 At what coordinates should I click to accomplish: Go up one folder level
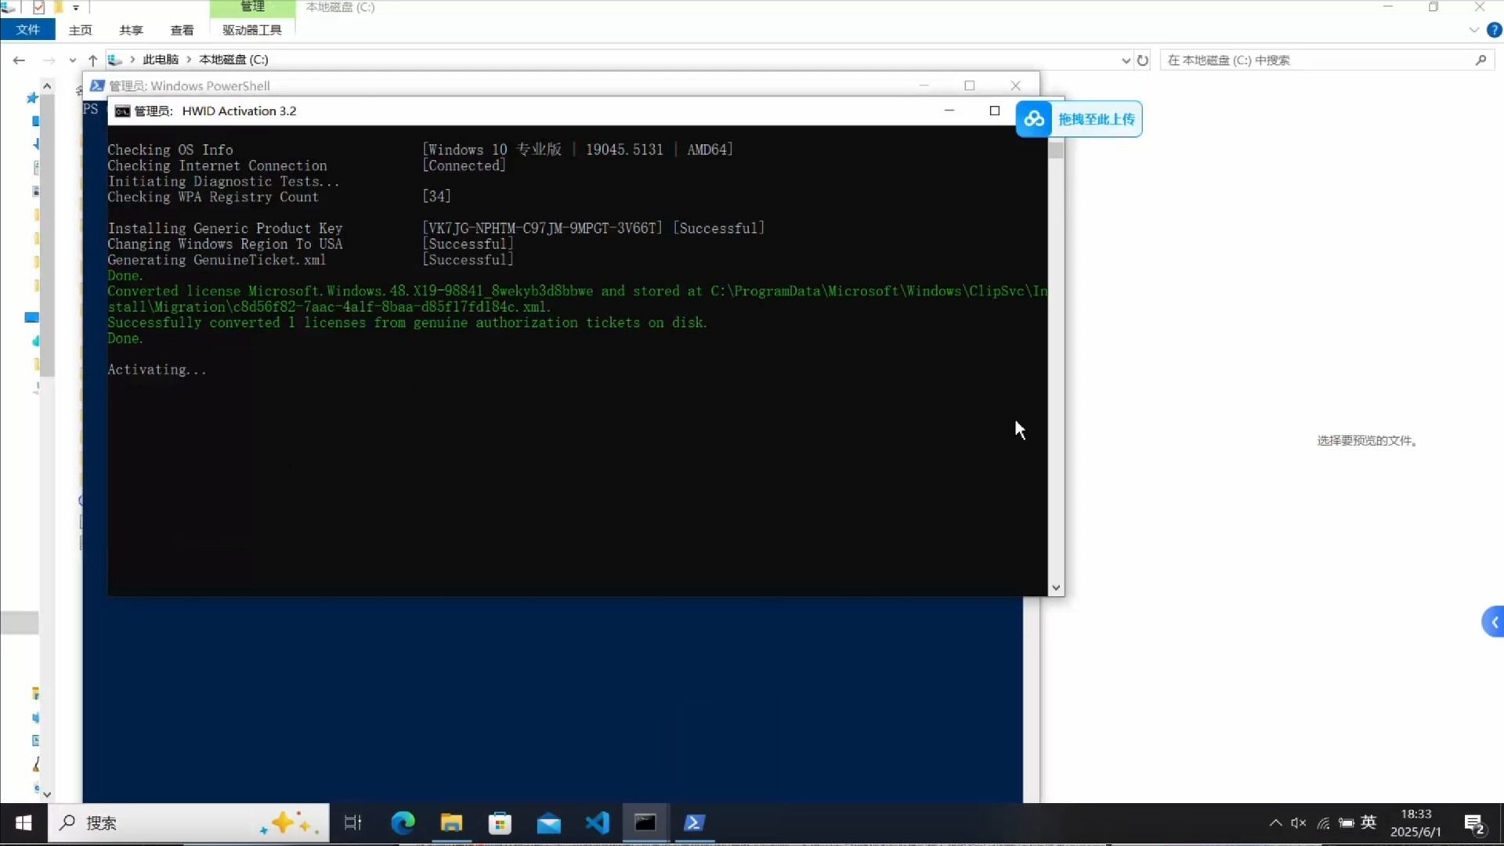[92, 60]
